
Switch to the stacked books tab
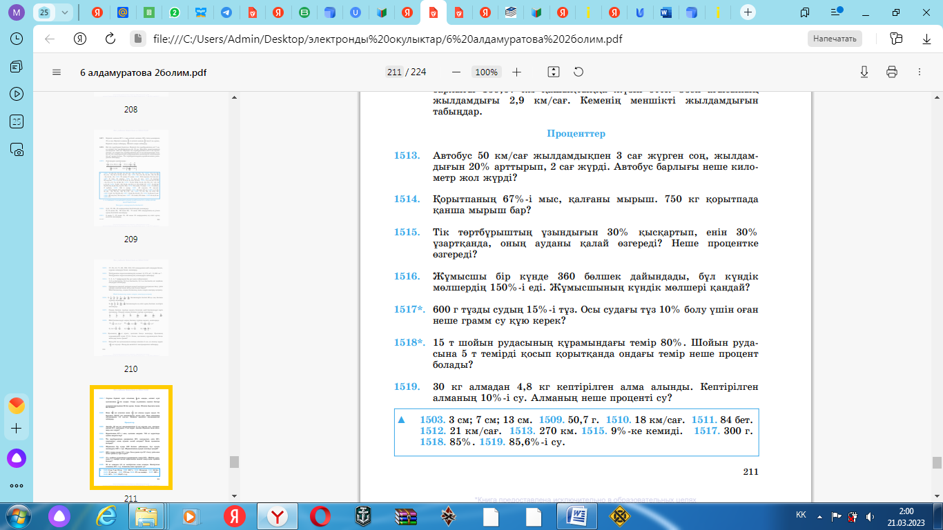tap(511, 12)
